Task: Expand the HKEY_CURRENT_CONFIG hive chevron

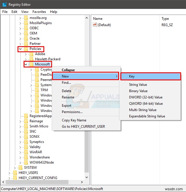Action: [9, 178]
